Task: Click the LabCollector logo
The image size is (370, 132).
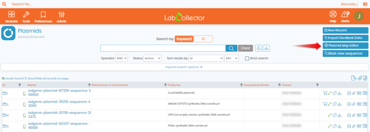Action: tap(185, 17)
